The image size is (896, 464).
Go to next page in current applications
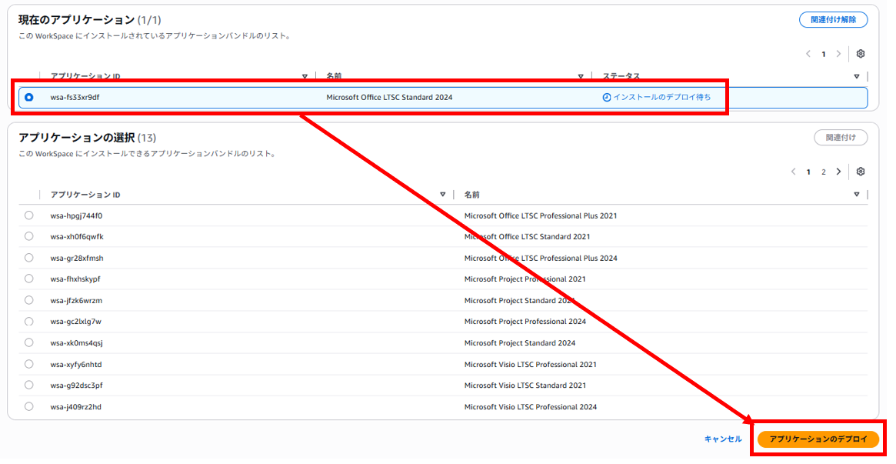click(x=838, y=54)
